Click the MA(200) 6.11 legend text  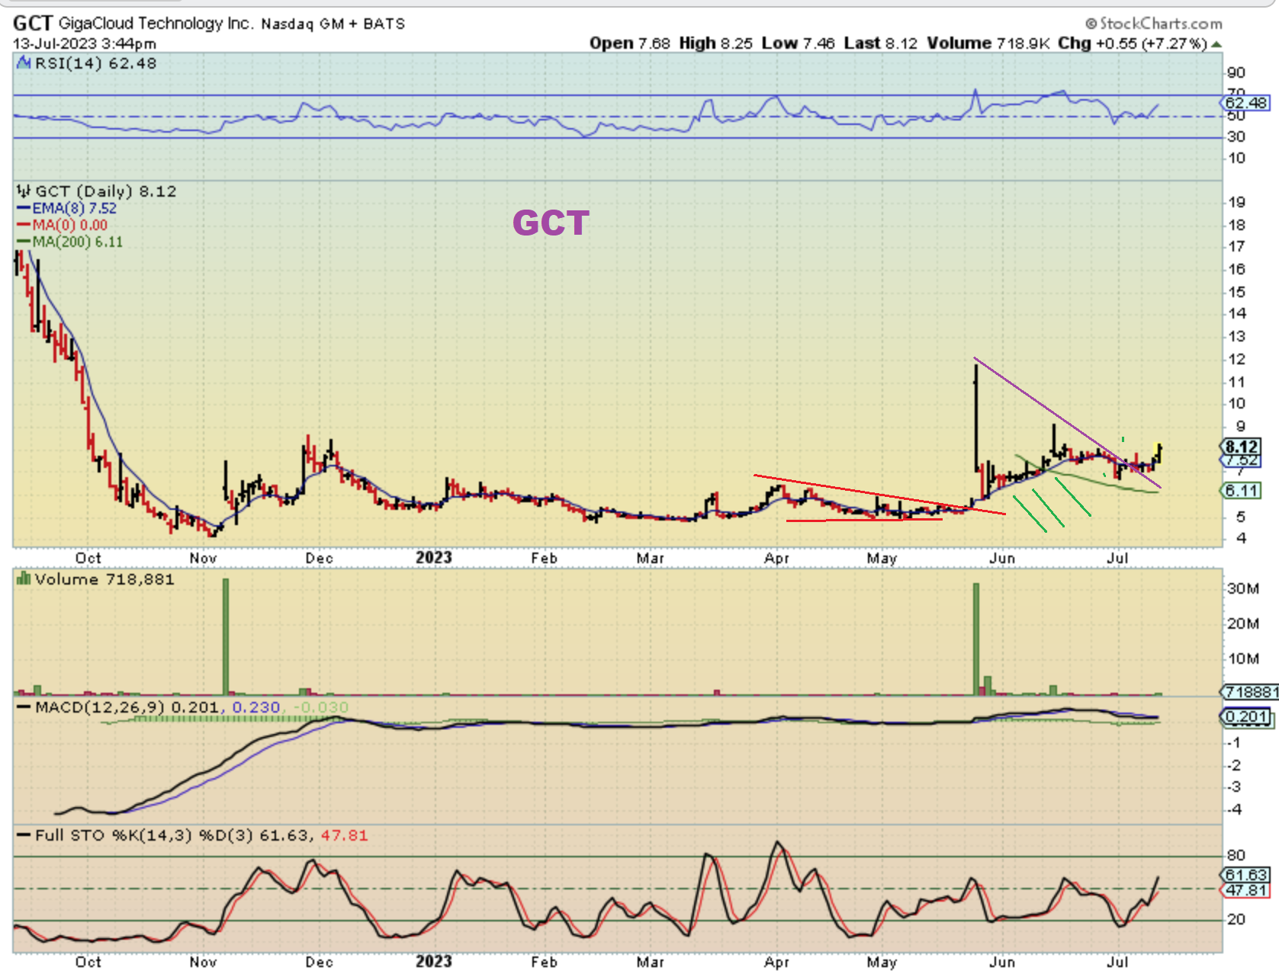pos(77,242)
